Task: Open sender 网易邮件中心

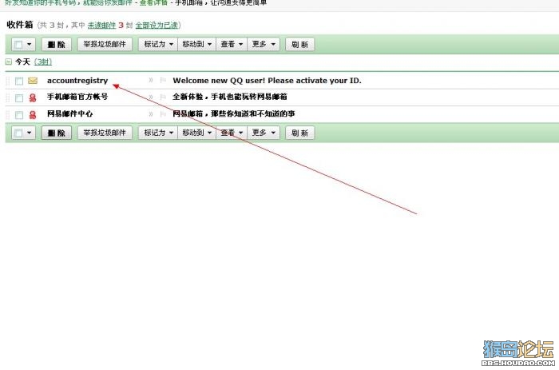Action: pyautogui.click(x=70, y=113)
